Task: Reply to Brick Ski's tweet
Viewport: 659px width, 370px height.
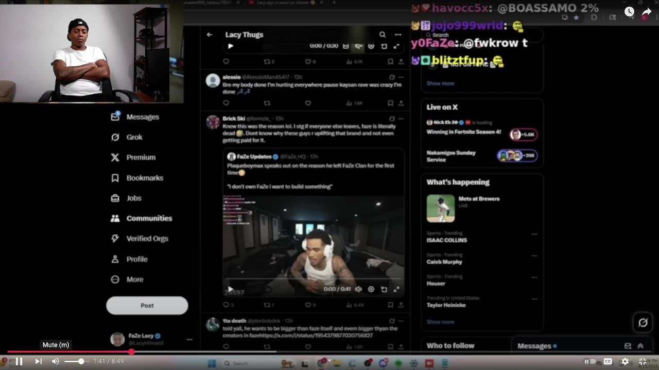Action: [x=226, y=305]
